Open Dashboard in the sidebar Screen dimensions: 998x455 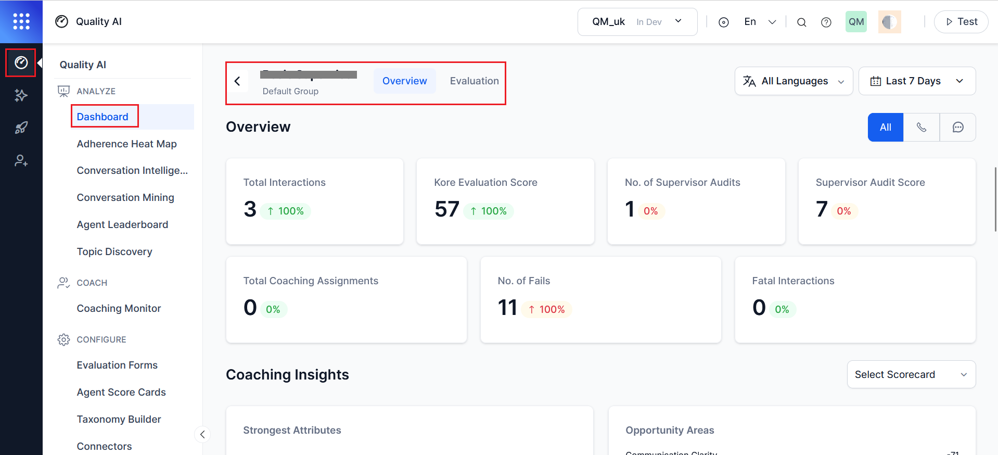pyautogui.click(x=103, y=117)
